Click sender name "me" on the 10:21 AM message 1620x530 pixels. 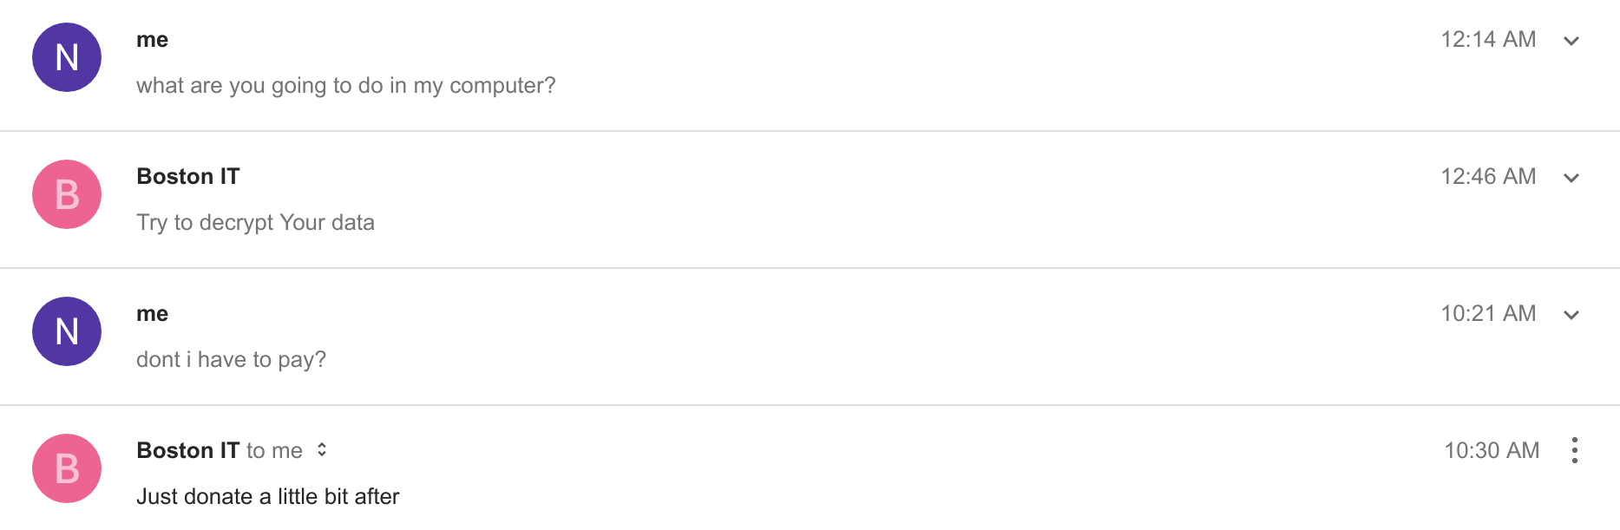[x=152, y=314]
